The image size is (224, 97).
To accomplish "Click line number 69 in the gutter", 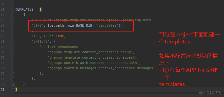I will 3,42.
